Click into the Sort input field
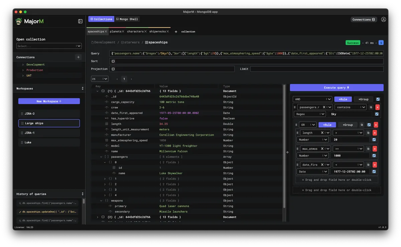 (246, 61)
